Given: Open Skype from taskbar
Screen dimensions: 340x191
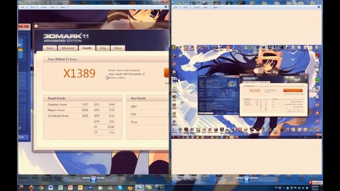Looking at the screenshot, I should [120, 188].
